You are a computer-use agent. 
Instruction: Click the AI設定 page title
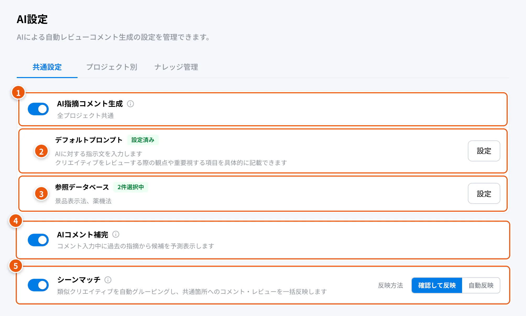pos(32,19)
